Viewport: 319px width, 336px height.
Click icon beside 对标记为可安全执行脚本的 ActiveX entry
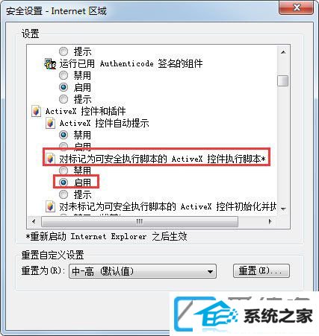[50, 159]
